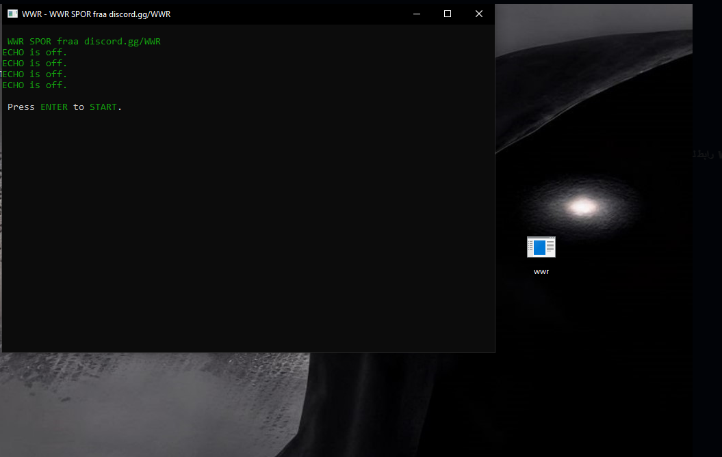This screenshot has width=722, height=457.
Task: Click the fourth 'ECHO is off.' line
Action: (35, 85)
